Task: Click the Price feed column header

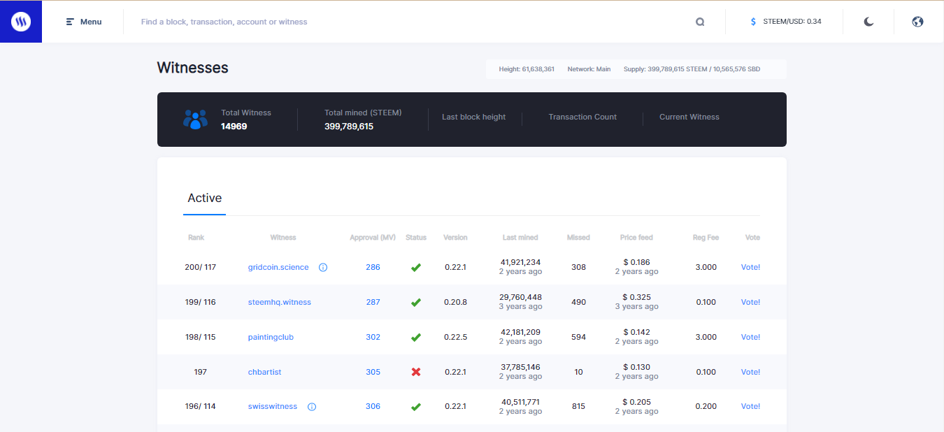Action: click(636, 238)
